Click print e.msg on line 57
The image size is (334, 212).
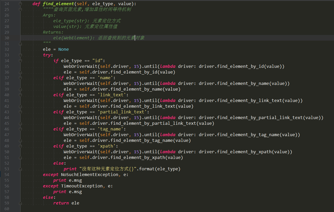point(68,192)
